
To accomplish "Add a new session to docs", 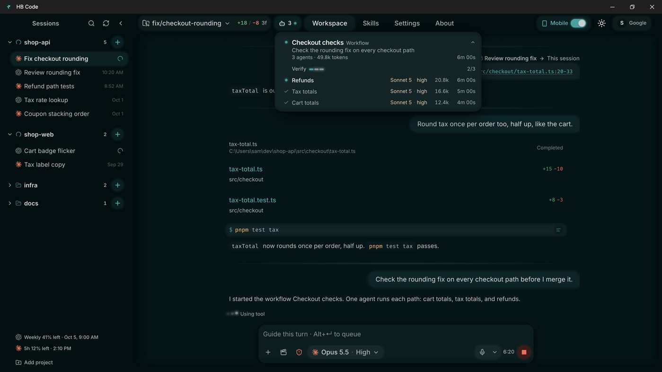I will [117, 203].
